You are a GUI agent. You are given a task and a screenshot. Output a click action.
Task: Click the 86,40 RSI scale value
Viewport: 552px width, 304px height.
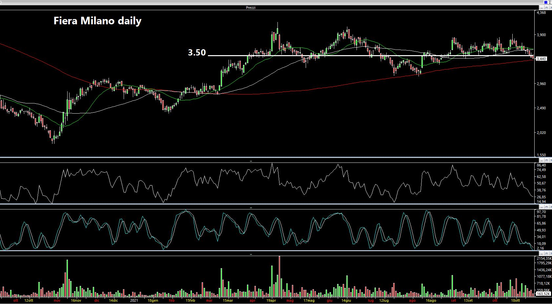[x=541, y=165]
